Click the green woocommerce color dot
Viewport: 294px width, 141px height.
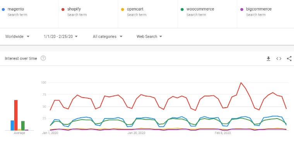coord(182,9)
